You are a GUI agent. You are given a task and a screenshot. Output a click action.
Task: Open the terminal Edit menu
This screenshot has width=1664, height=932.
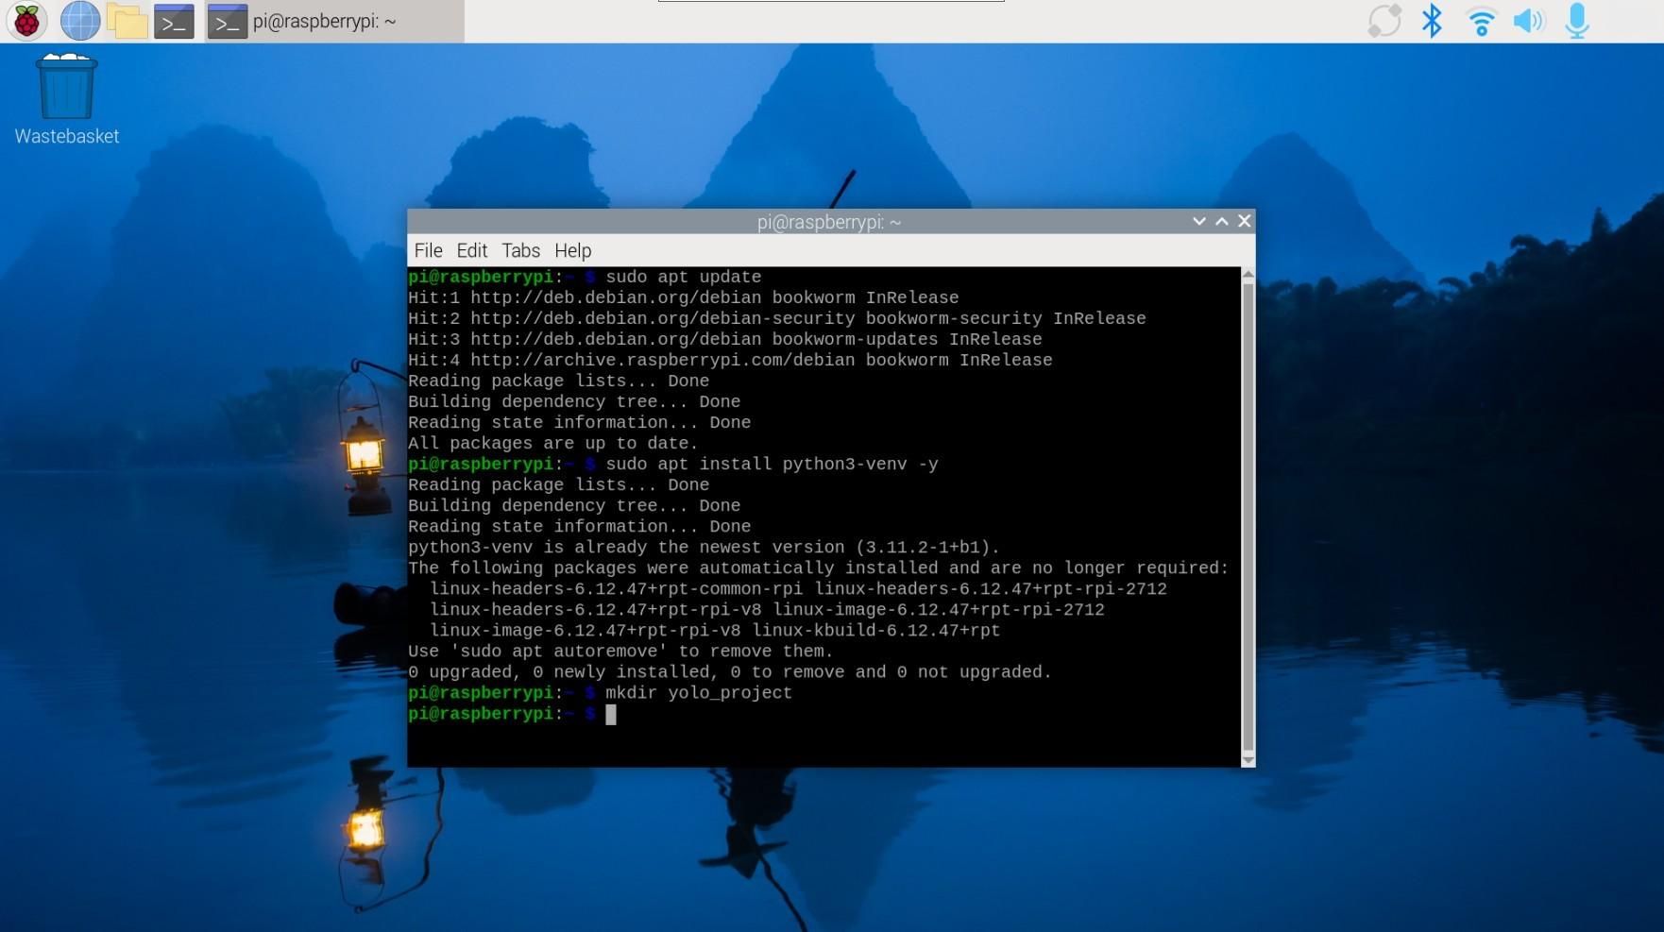click(471, 250)
